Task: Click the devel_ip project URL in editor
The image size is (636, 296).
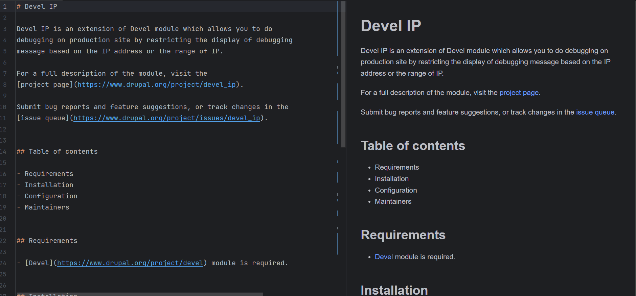Action: click(157, 84)
